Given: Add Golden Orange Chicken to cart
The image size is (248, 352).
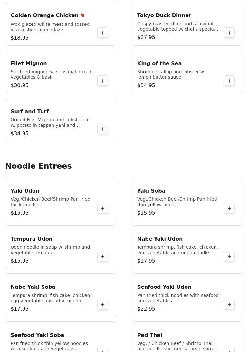Looking at the screenshot, I should coord(103,33).
